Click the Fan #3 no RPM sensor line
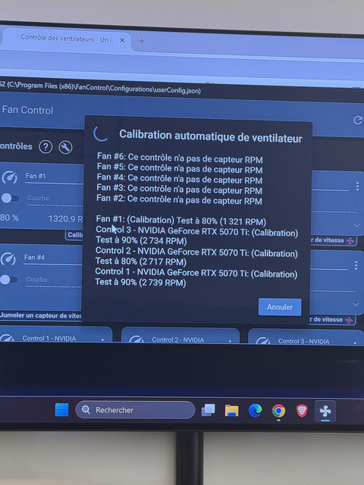The width and height of the screenshot is (364, 485). [179, 189]
